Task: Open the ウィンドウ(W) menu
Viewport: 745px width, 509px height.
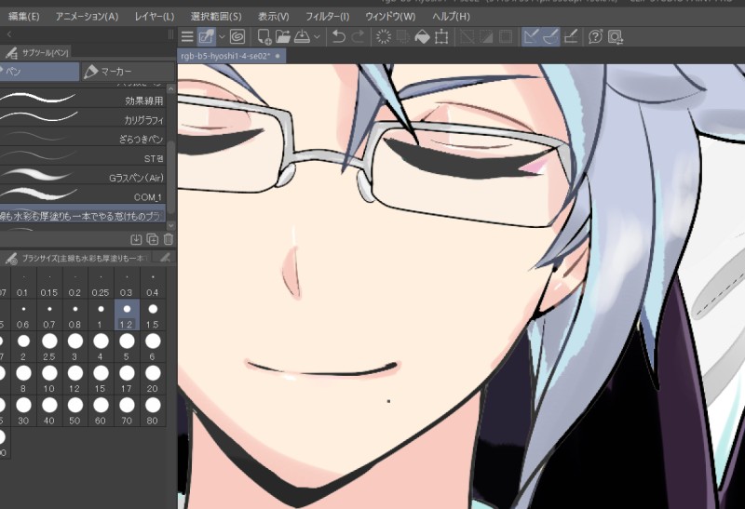Action: click(x=390, y=17)
